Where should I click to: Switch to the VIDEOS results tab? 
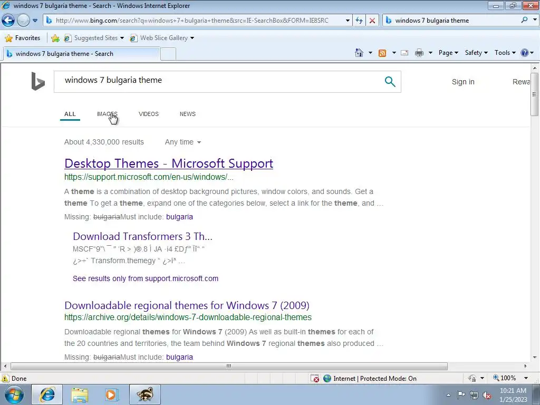[148, 114]
